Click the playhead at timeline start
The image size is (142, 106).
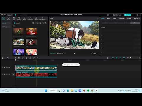click(x=16, y=60)
